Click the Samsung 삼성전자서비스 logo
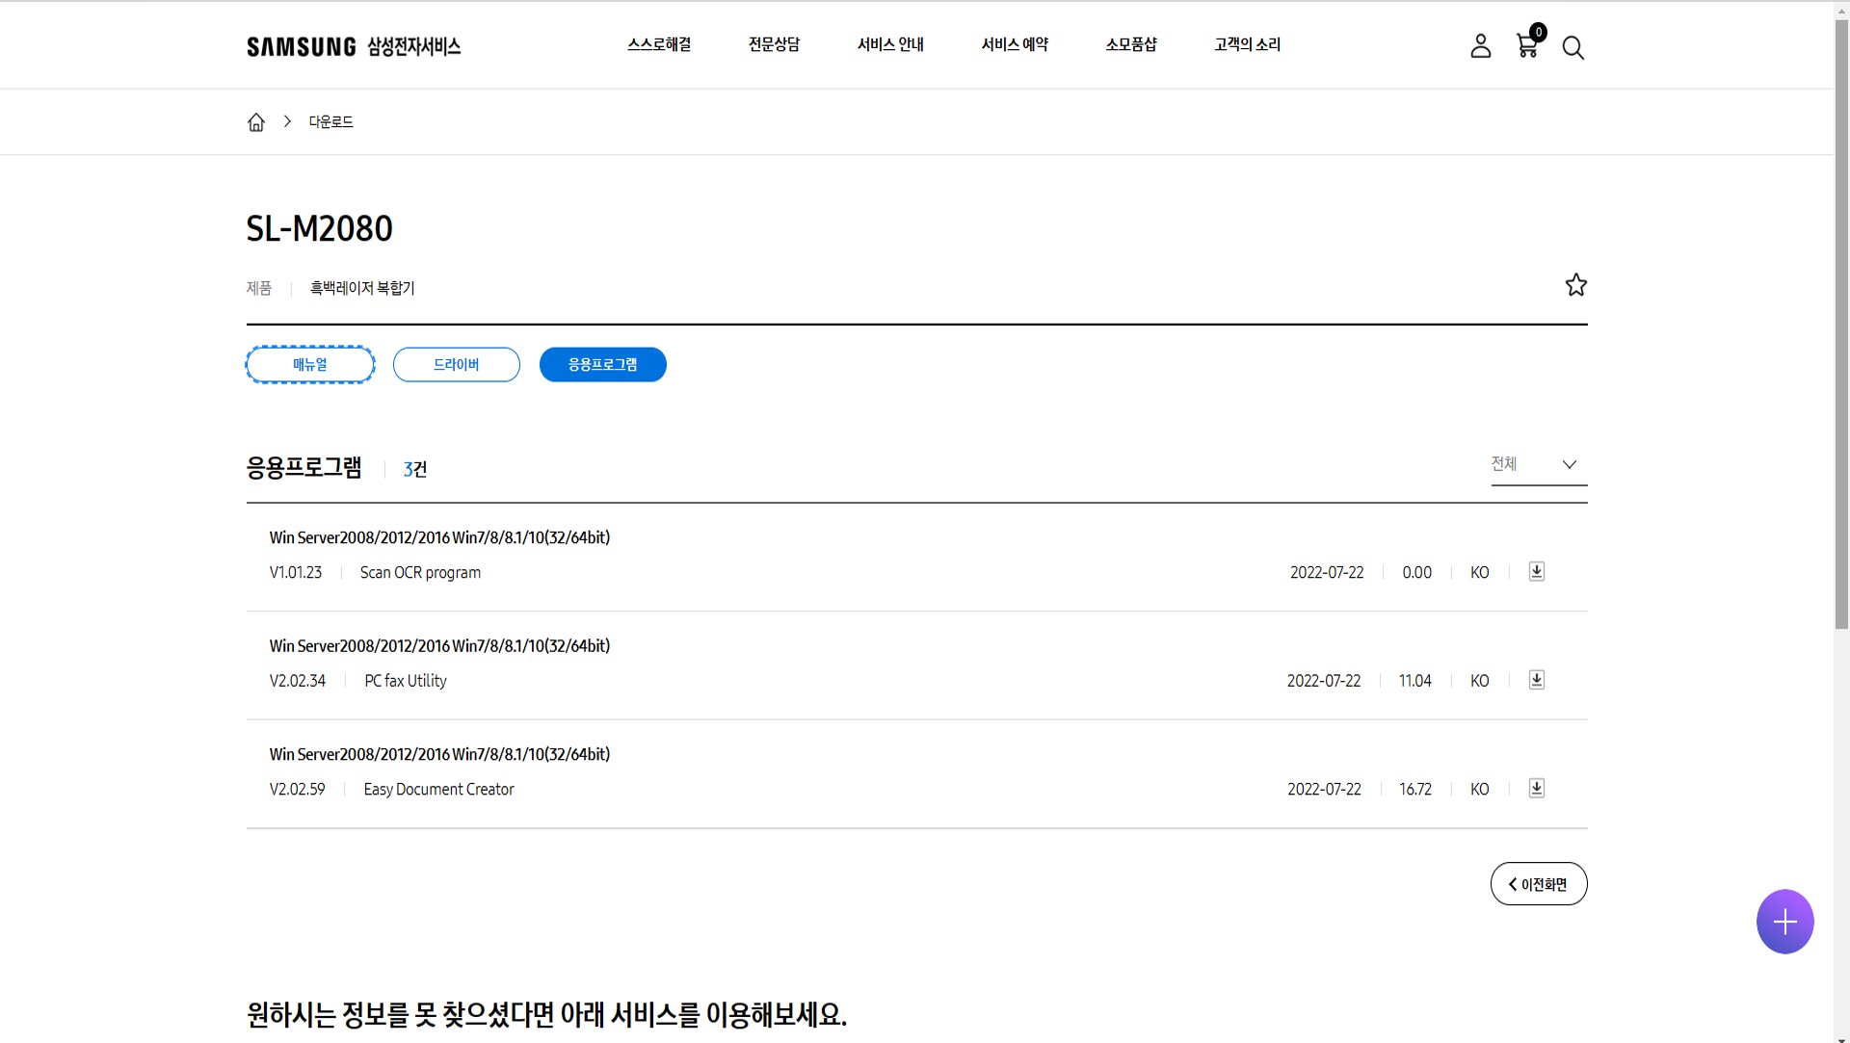Viewport: 1850px width, 1043px height. [x=353, y=44]
